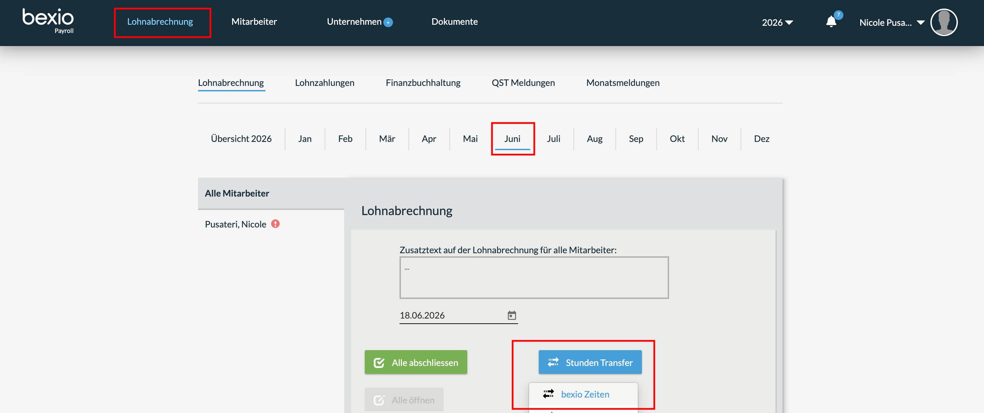
Task: Click the red warning icon beside Pusateri, Nicole
Action: click(x=275, y=224)
